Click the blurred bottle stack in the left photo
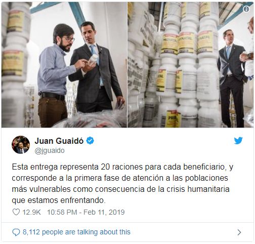This screenshot has height=244, width=255. coord(14,64)
